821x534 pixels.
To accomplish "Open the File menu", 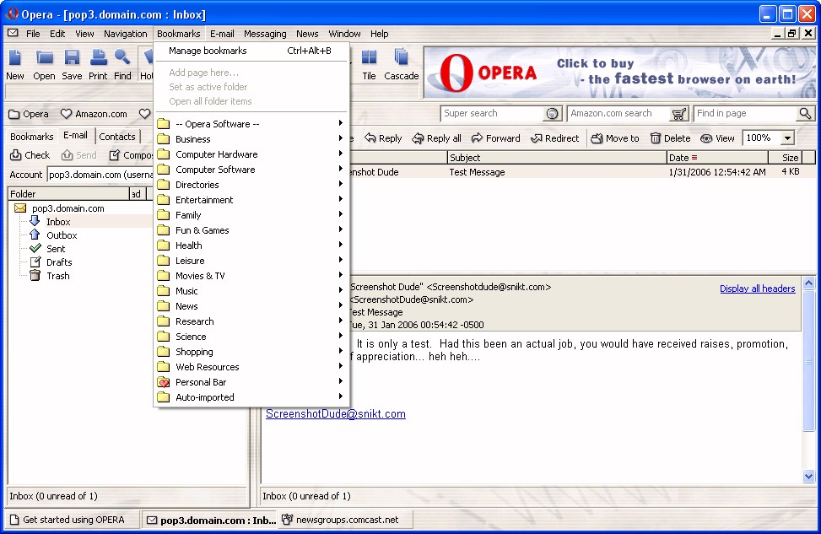I will coord(33,34).
